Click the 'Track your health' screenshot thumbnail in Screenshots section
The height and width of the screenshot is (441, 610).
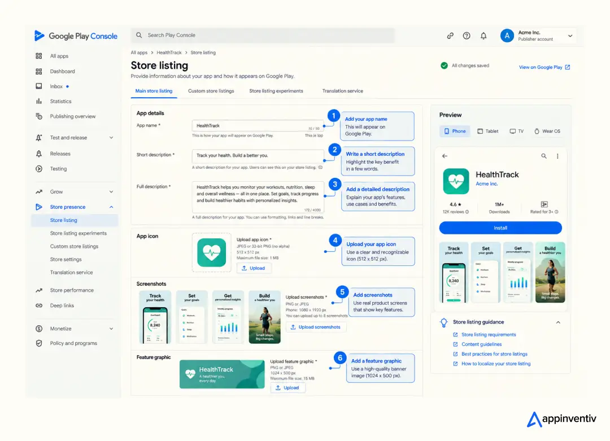pos(155,317)
